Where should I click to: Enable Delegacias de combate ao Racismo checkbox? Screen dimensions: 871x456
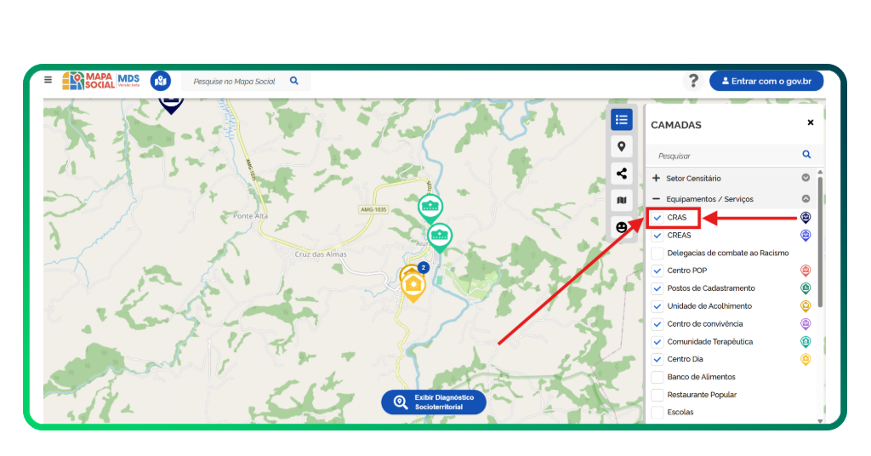658,254
